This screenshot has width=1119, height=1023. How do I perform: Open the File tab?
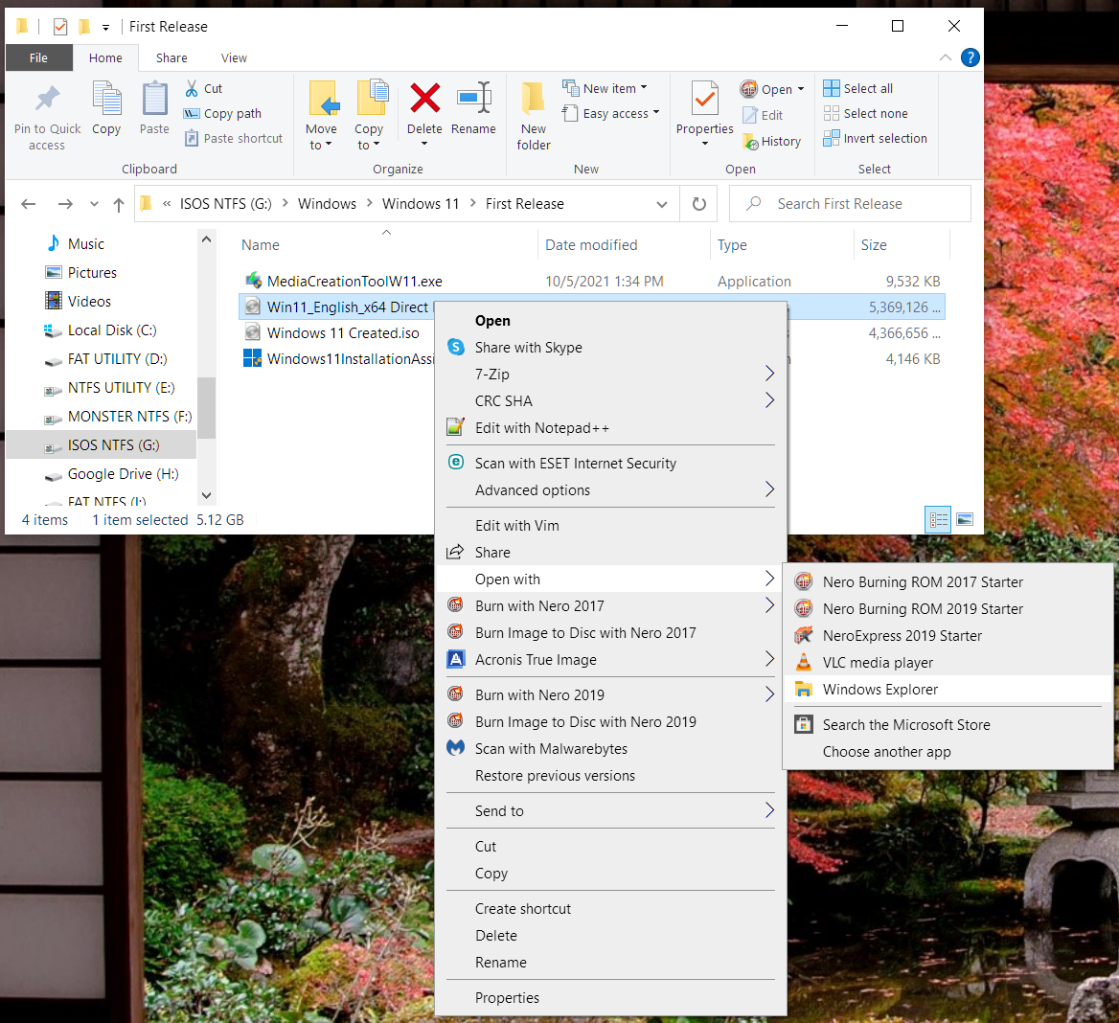tap(38, 57)
